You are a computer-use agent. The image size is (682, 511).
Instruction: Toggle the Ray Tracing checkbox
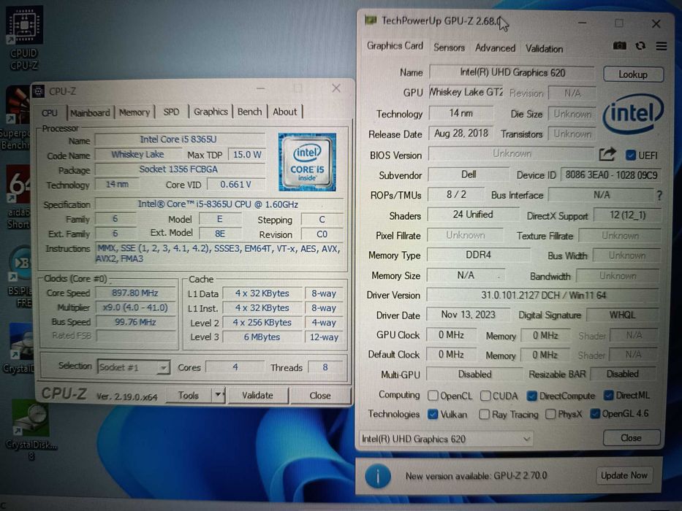click(484, 414)
